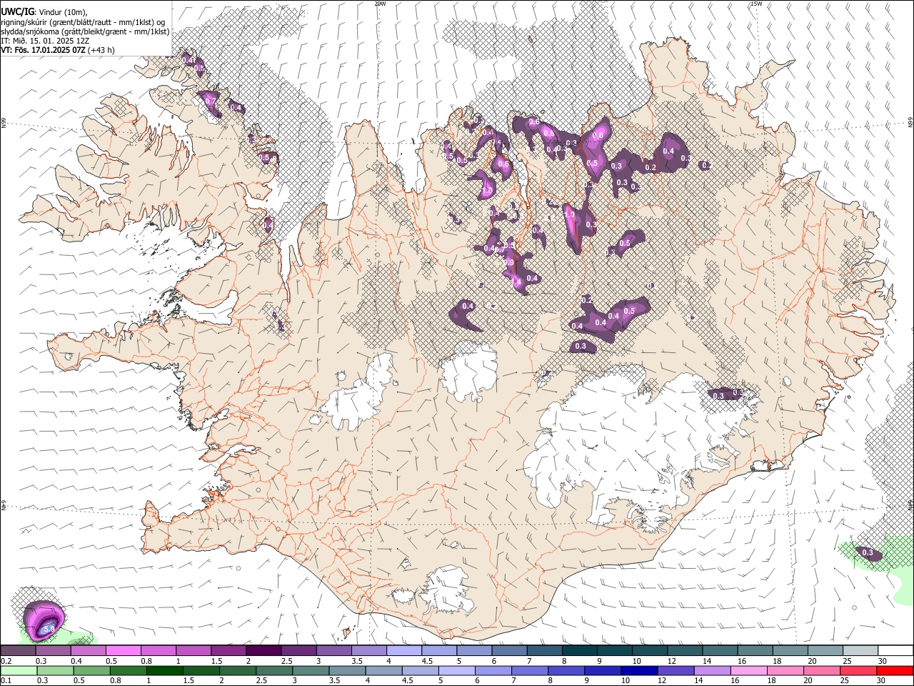Viewport: 914px width, 686px height.
Task: Pick the light pink rain swatch at 16
Action: (x=748, y=670)
